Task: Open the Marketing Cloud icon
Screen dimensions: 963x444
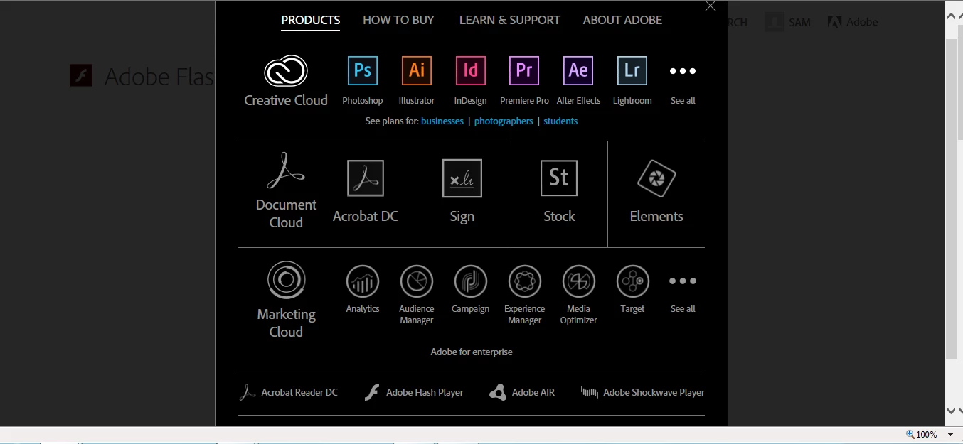Action: pos(287,280)
